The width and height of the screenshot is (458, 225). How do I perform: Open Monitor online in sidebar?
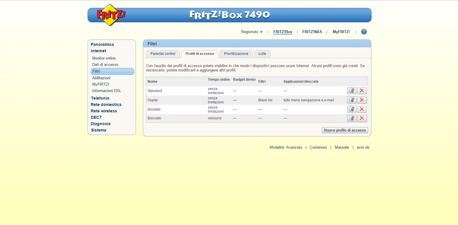coord(104,58)
